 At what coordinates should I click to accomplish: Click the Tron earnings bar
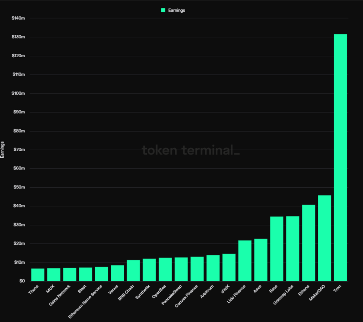pos(340,157)
